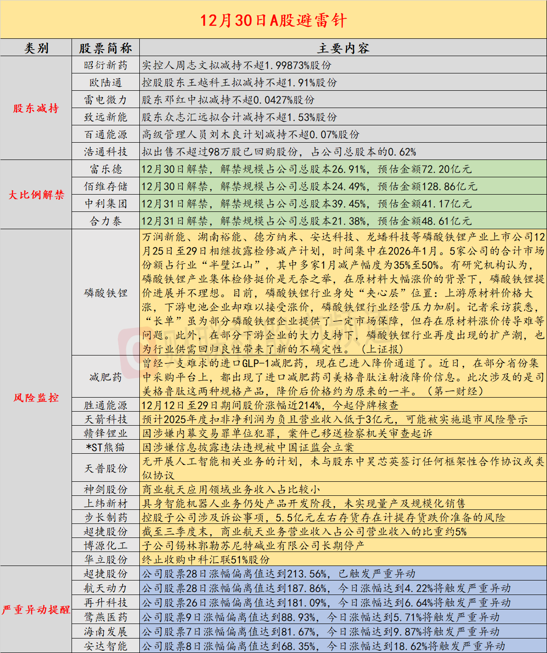Click text 拟出售不超过98万股已回购股份

tap(220, 152)
